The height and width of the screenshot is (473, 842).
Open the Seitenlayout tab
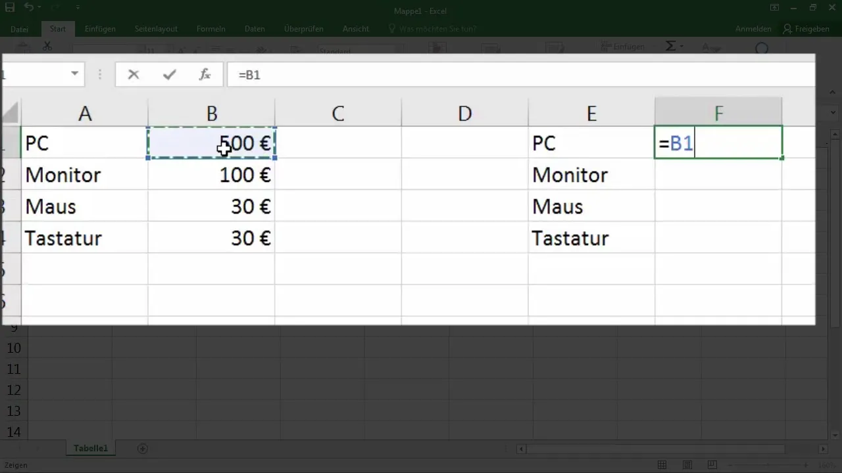tap(156, 29)
